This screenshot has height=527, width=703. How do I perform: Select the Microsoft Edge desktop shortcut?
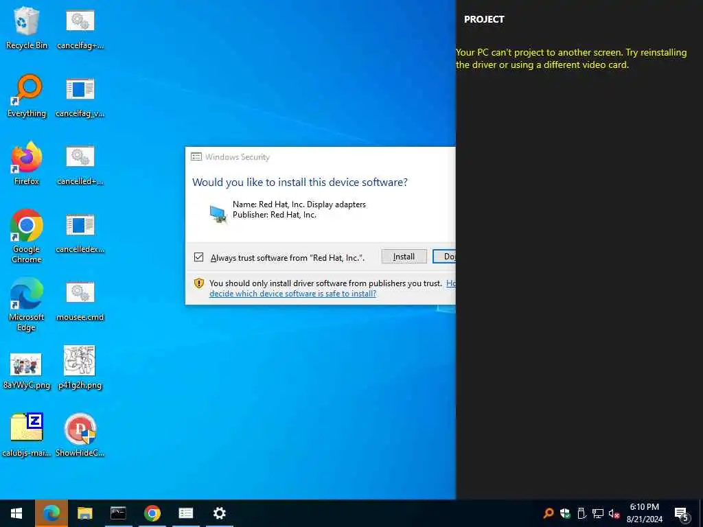click(27, 304)
